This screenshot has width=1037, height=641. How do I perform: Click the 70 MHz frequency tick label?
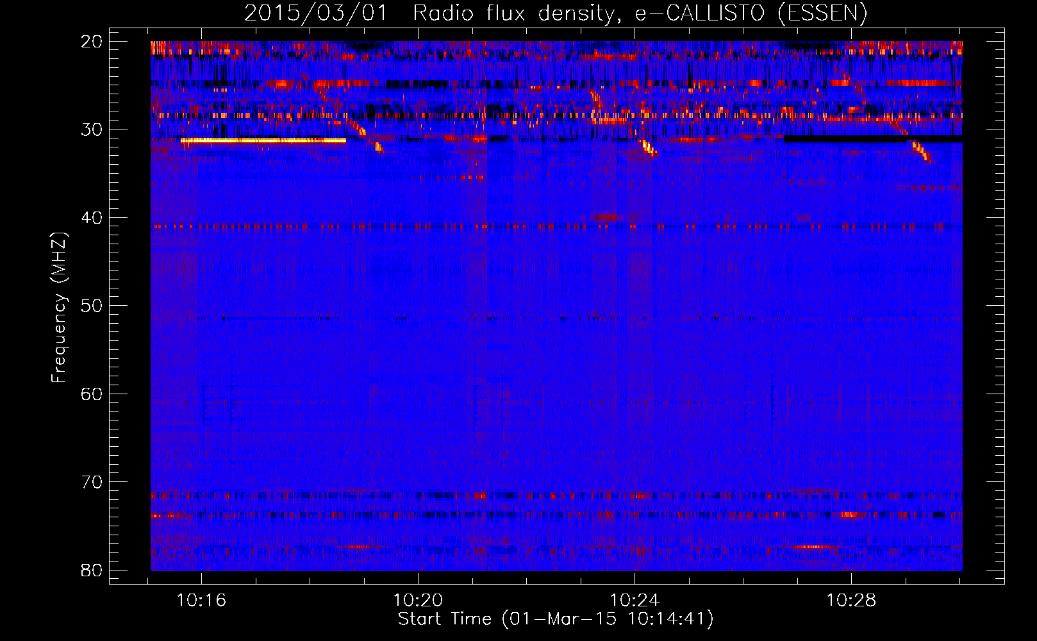pos(92,482)
